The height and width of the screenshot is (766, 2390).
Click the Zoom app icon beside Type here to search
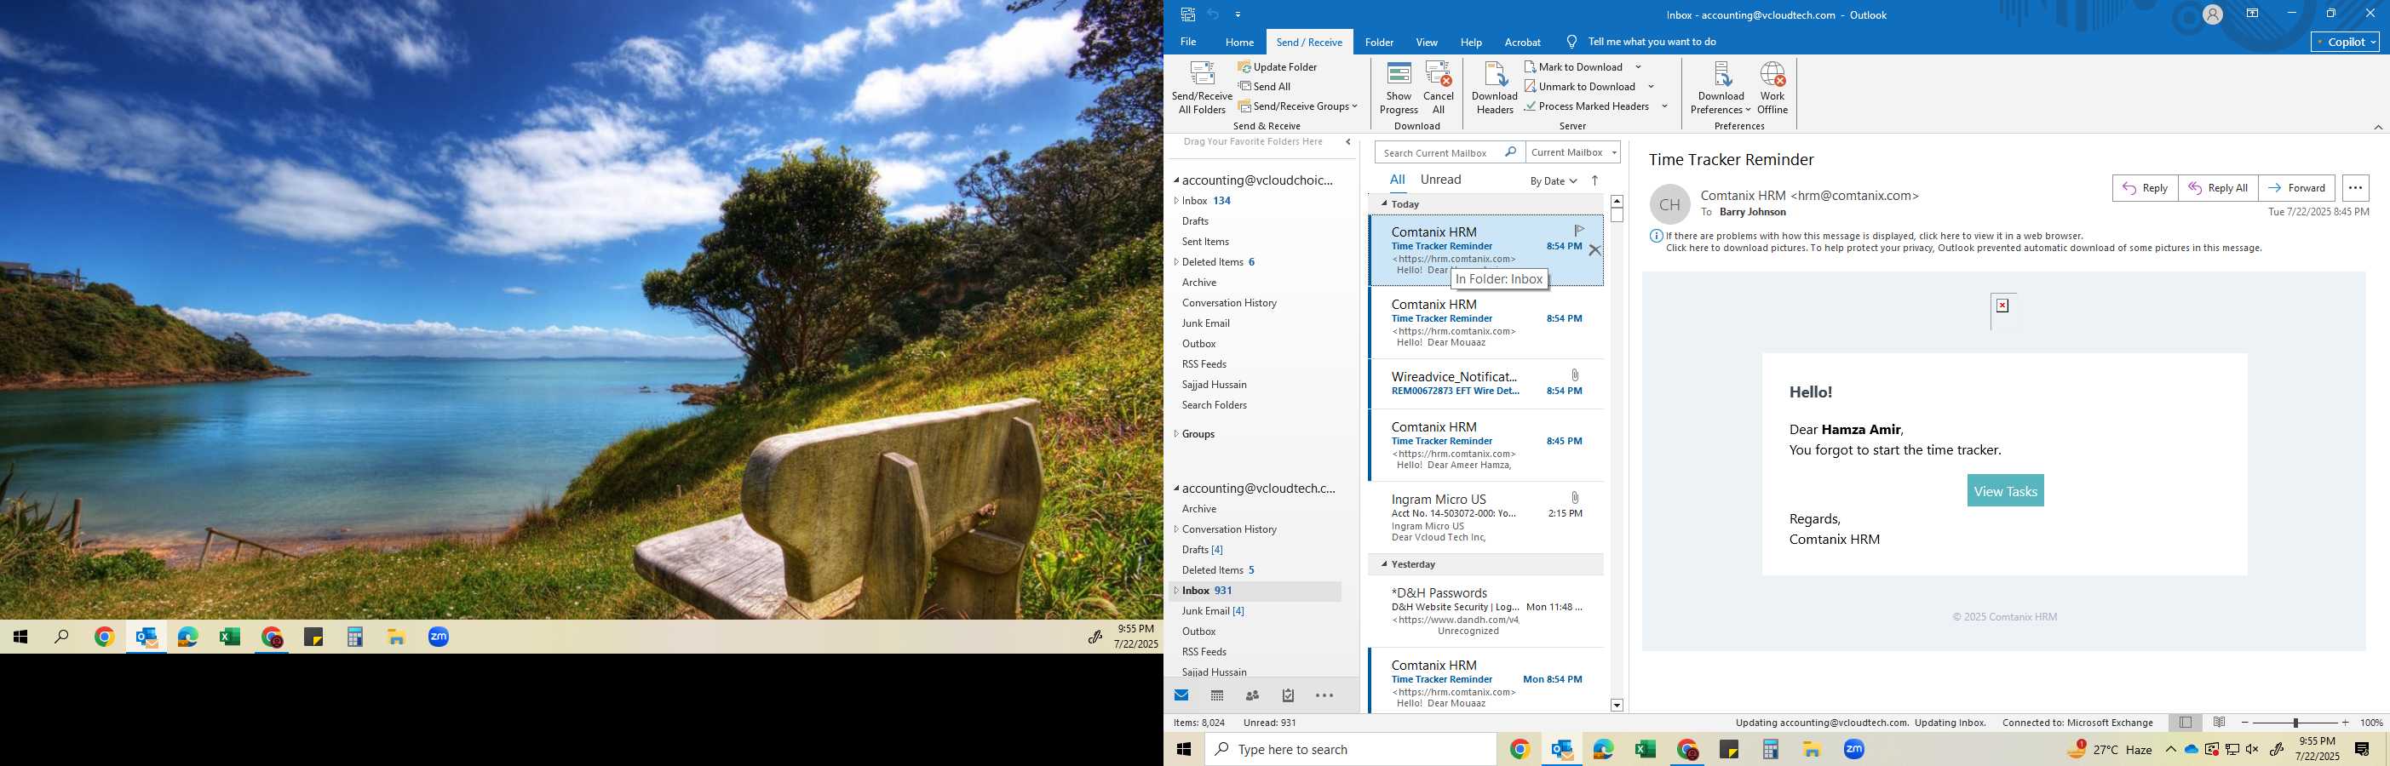(x=1853, y=749)
